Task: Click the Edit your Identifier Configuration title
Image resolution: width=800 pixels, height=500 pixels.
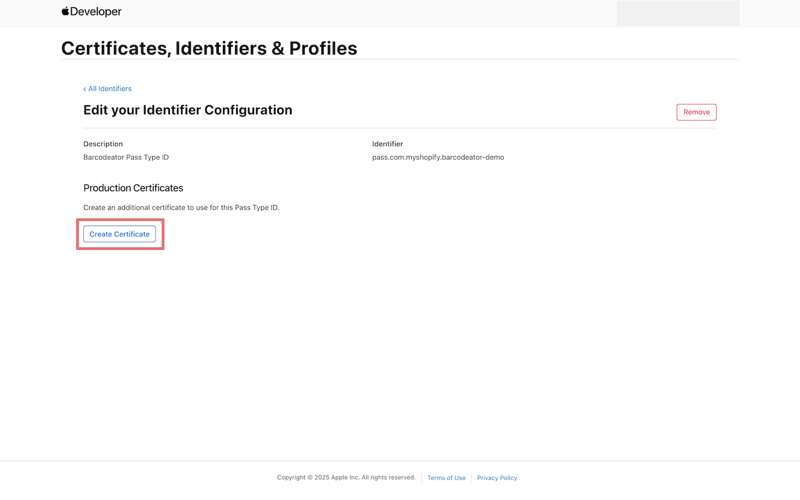Action: click(x=187, y=109)
